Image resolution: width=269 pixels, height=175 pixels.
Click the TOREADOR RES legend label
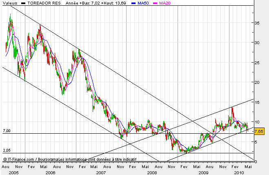[44, 3]
